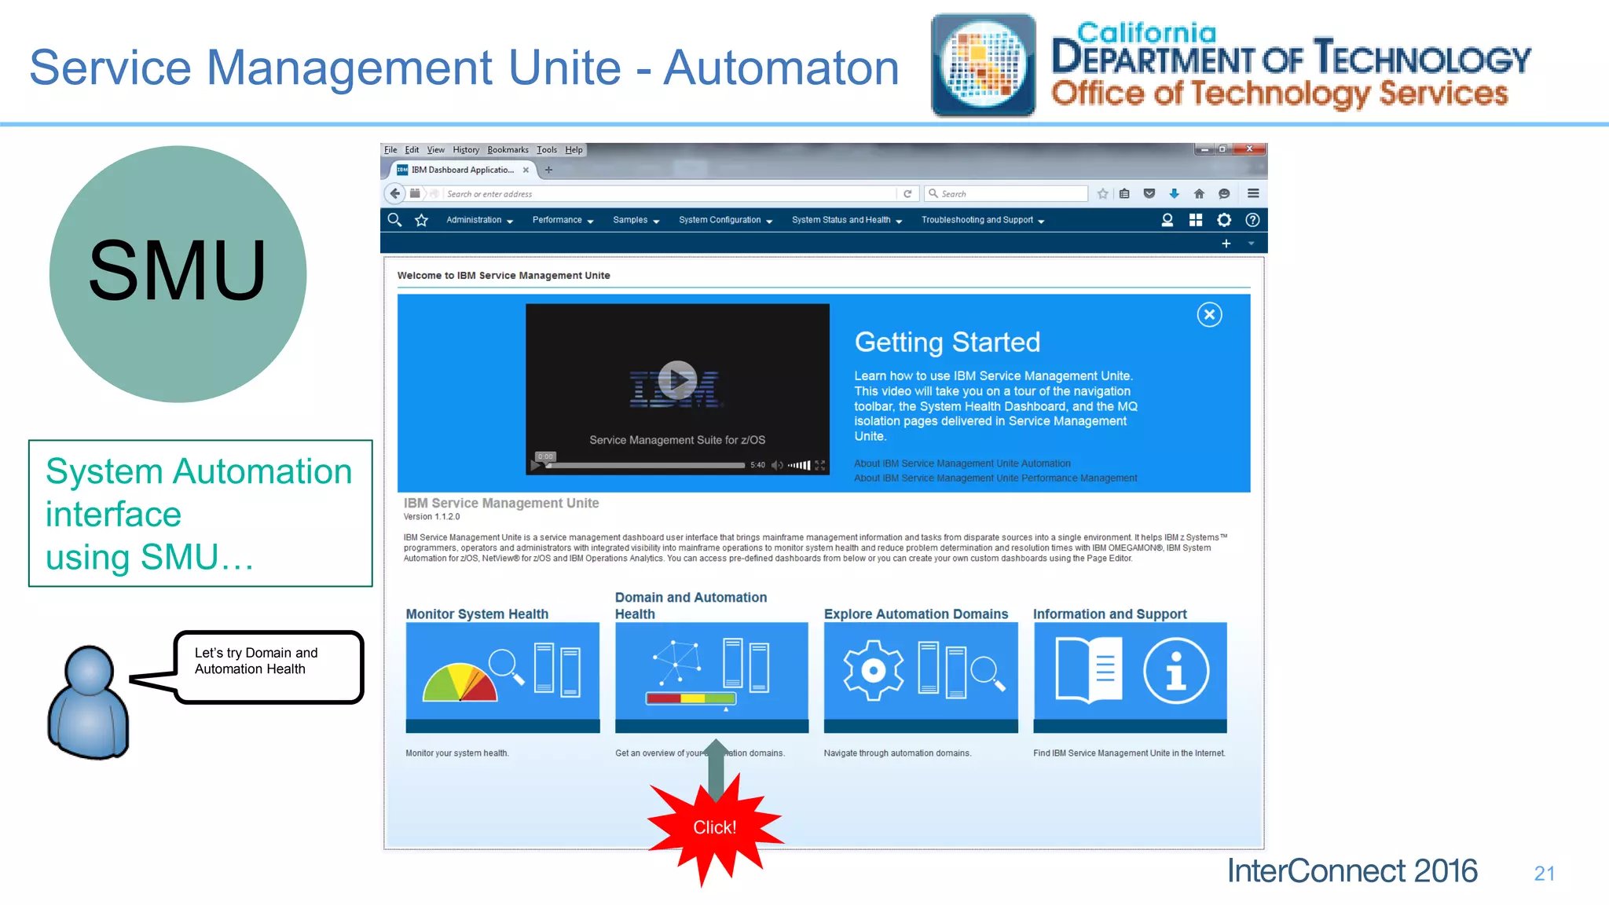Screen dimensions: 1609x905
Task: Click the Explore Automation Domains heading
Action: click(x=916, y=614)
